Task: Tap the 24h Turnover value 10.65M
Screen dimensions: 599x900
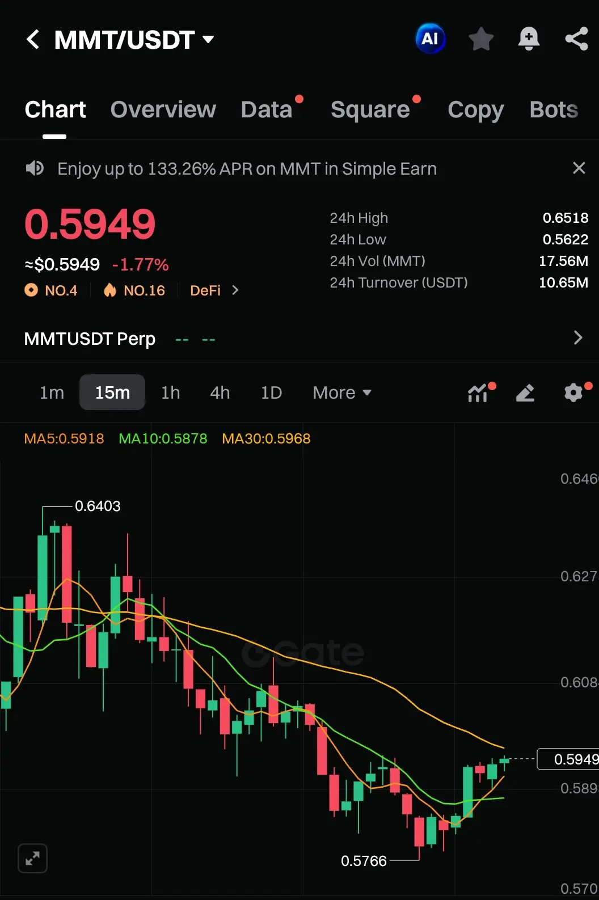Action: 563,282
